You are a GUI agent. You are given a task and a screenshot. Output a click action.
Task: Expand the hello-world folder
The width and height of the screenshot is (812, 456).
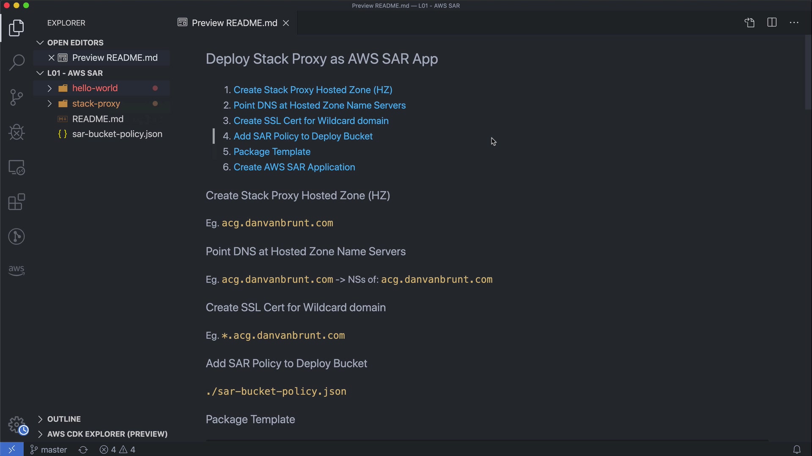(x=95, y=88)
